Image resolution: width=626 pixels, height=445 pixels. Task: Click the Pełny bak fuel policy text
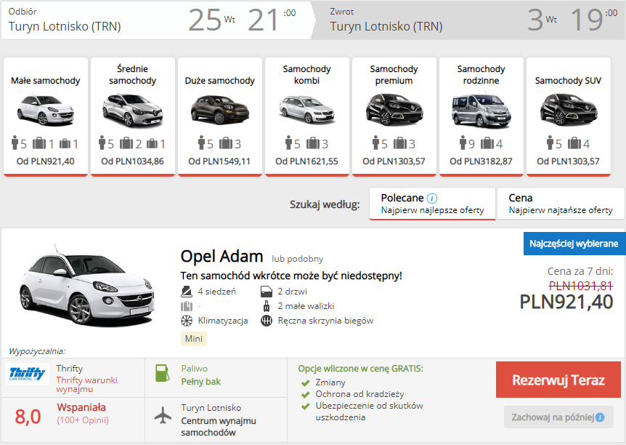coord(201,382)
